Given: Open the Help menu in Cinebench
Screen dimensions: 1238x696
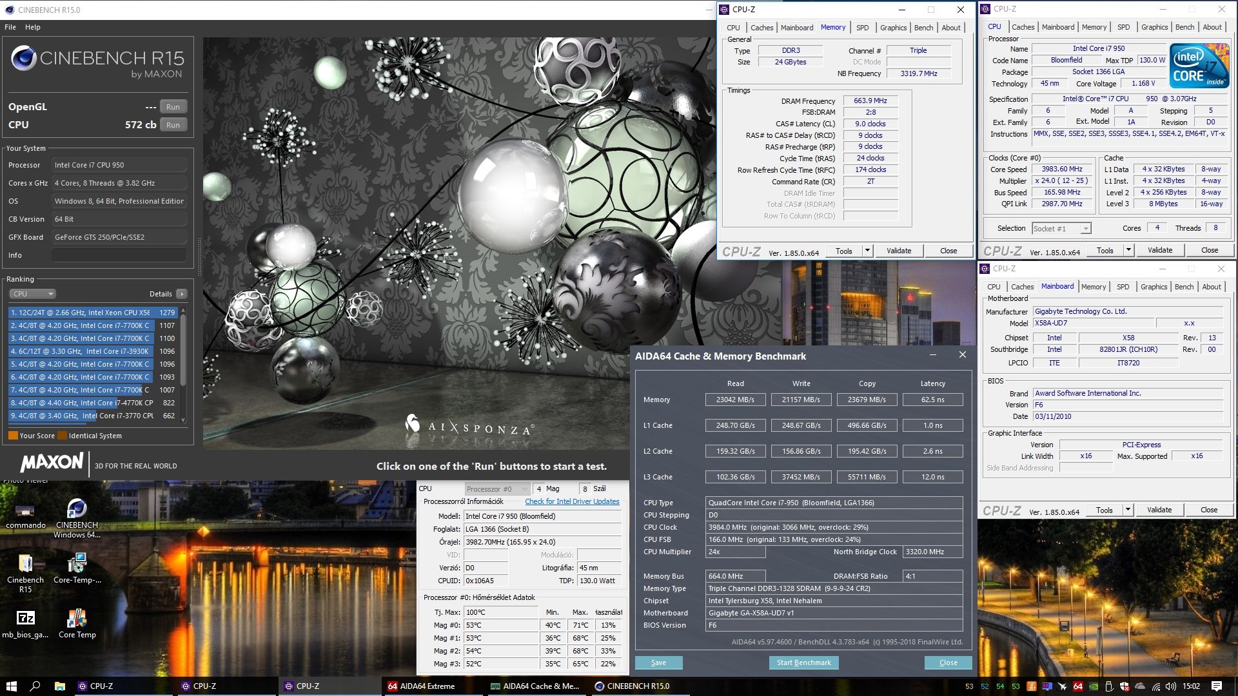Looking at the screenshot, I should pyautogui.click(x=32, y=27).
